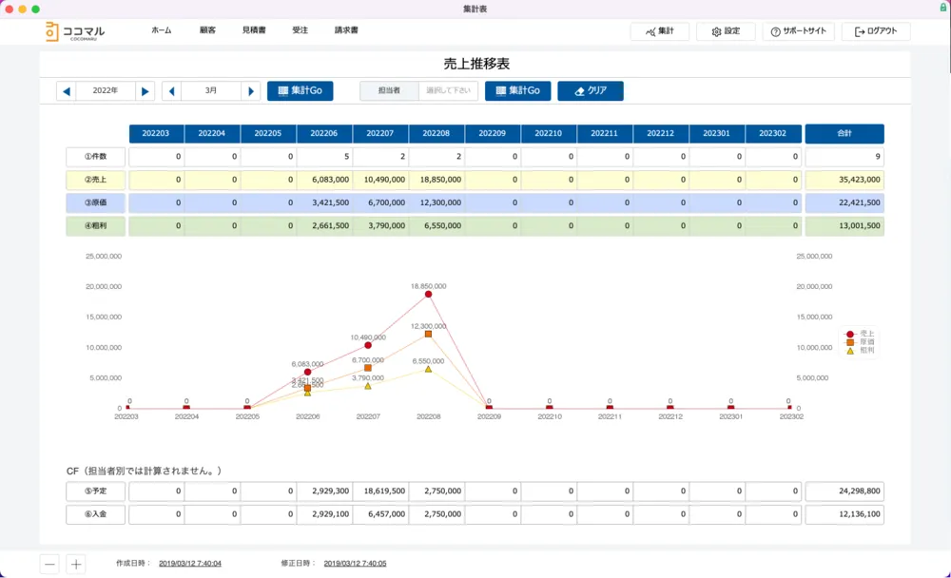
Task: Click the ココマル logo icon
Action: coord(52,31)
